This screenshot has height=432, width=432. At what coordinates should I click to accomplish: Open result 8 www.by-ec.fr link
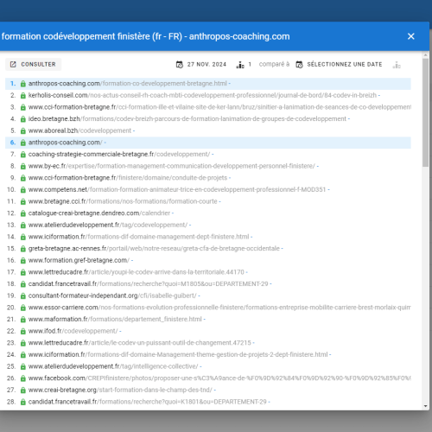172,166
